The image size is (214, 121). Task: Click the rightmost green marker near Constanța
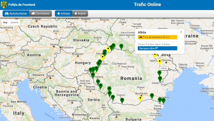pos(163,101)
